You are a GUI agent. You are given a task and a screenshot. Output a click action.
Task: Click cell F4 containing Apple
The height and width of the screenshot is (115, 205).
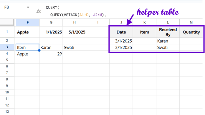pyautogui.click(x=28, y=54)
